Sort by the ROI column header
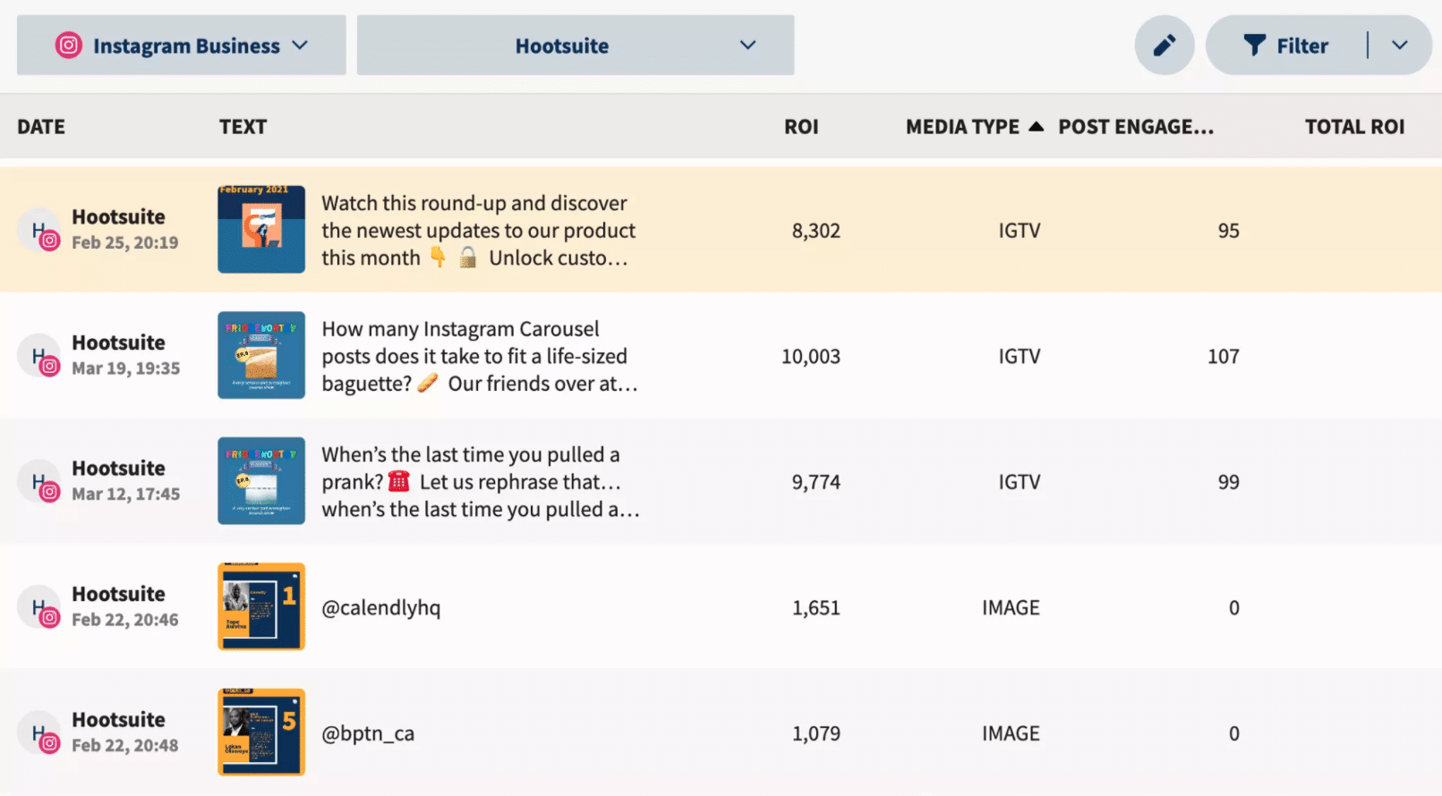 coord(801,127)
